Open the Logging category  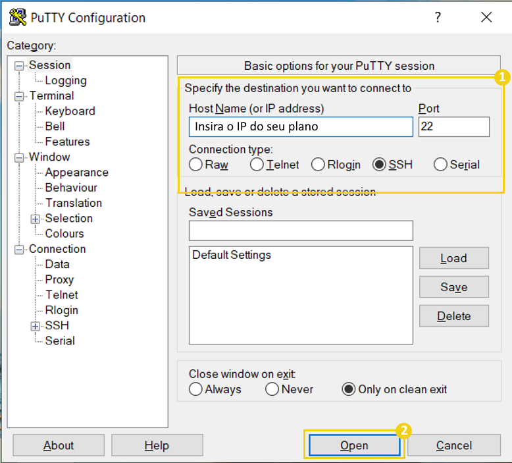pos(66,80)
